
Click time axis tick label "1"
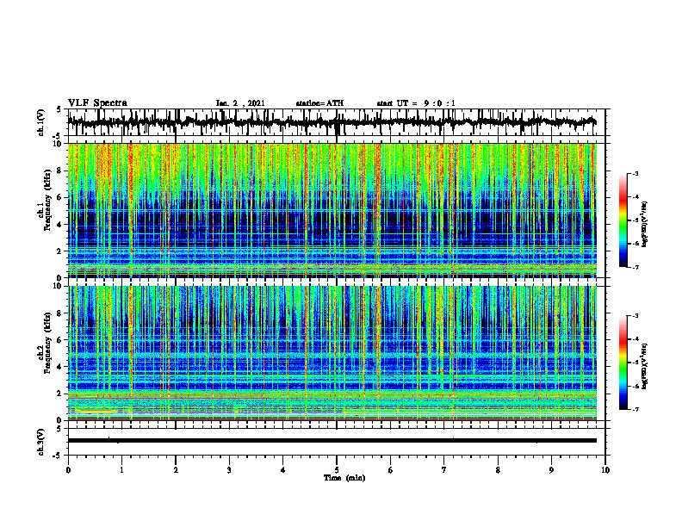[x=121, y=470]
